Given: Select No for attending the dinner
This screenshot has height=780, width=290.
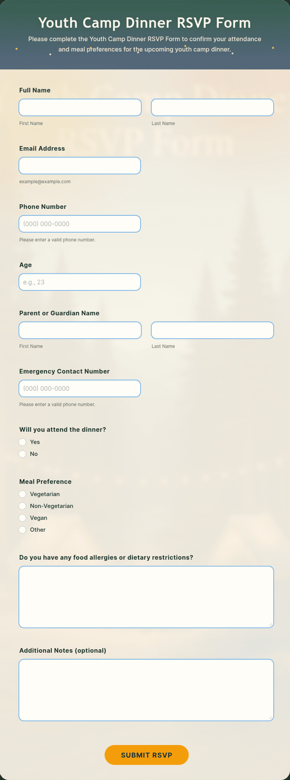Looking at the screenshot, I should tap(22, 454).
